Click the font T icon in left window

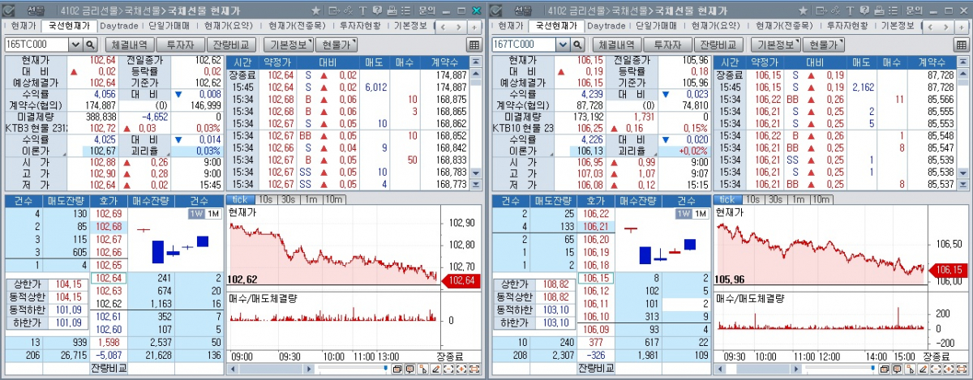pos(363,11)
